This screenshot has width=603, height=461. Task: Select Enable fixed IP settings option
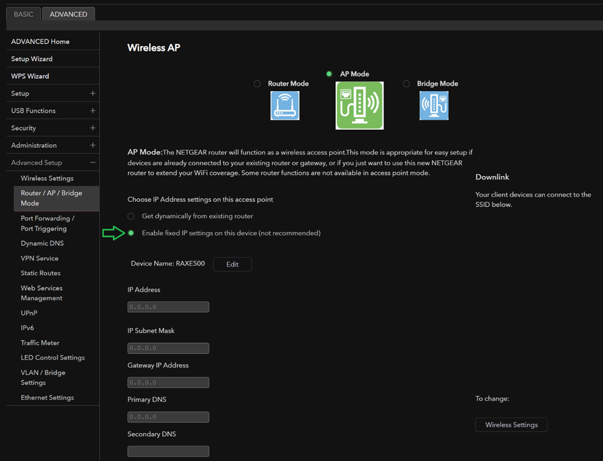pos(131,233)
